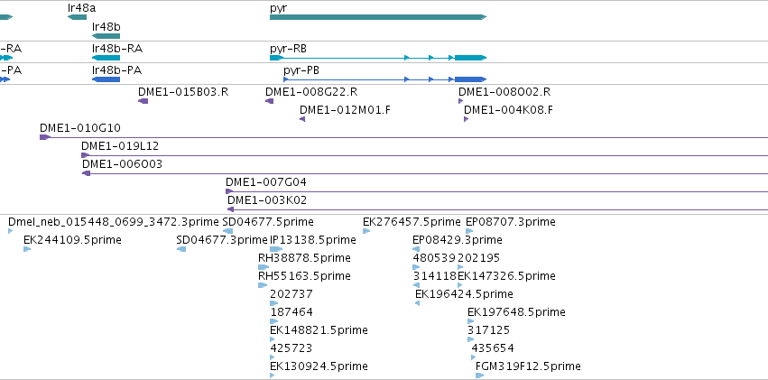
Task: Click the SD04677.3prime EST marker
Action: (x=181, y=249)
